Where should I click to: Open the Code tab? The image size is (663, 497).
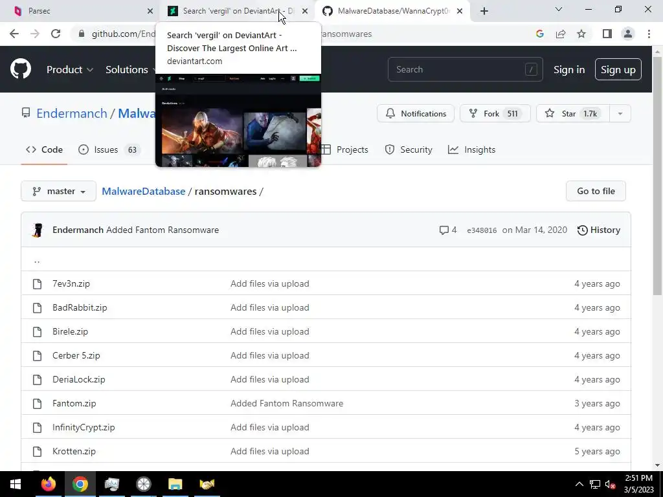tap(44, 149)
